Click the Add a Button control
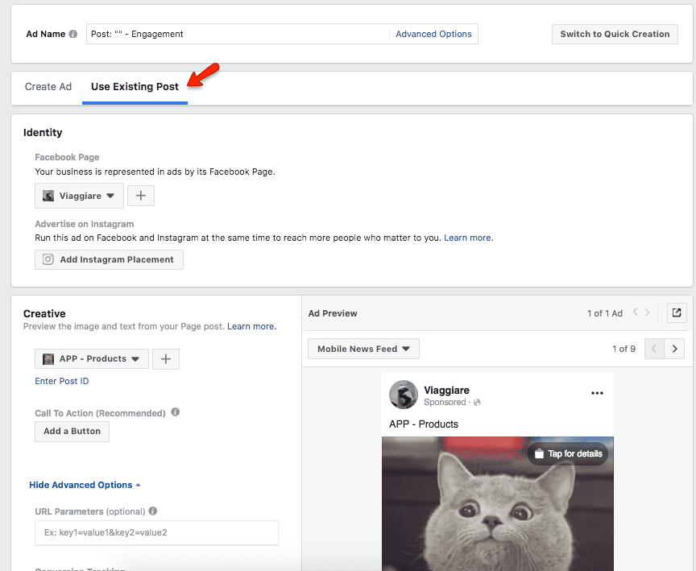696x571 pixels. click(72, 431)
